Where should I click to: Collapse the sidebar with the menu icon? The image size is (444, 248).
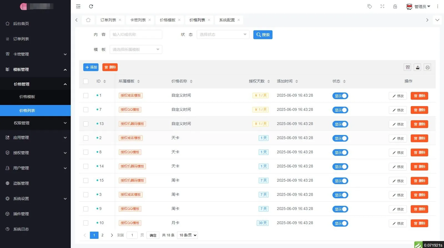click(x=78, y=6)
